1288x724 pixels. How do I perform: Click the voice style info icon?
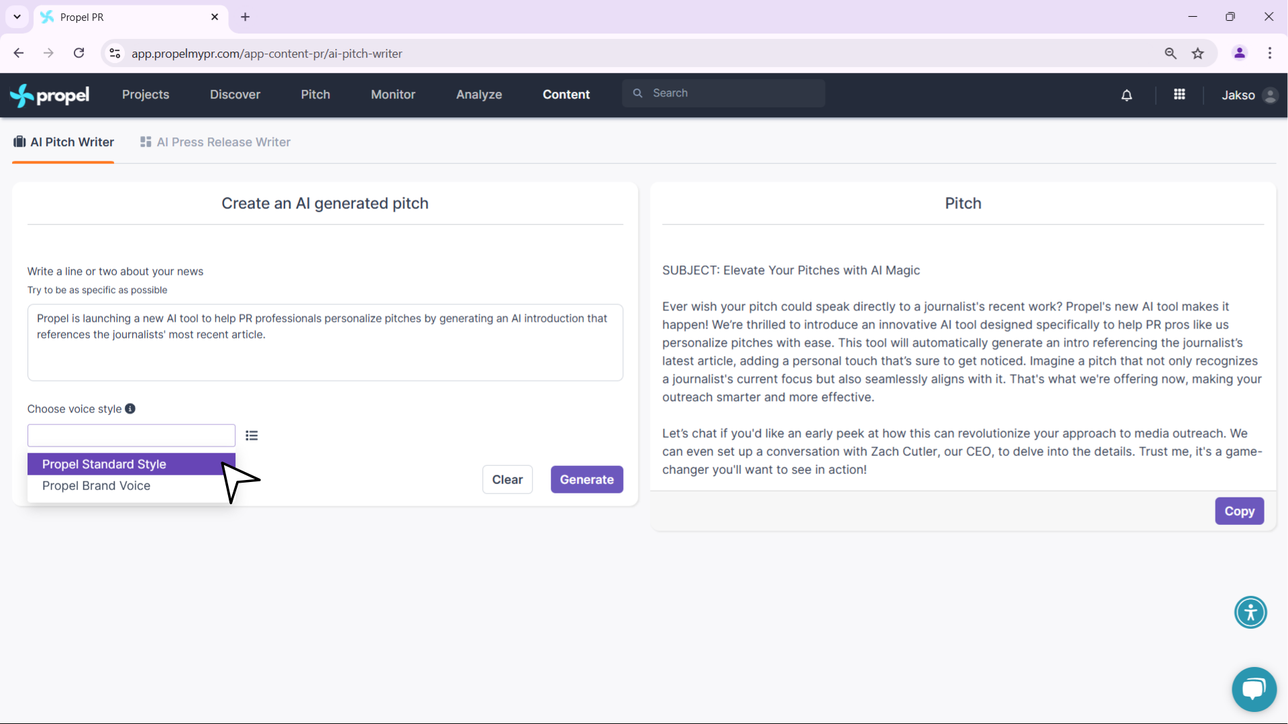click(x=130, y=408)
